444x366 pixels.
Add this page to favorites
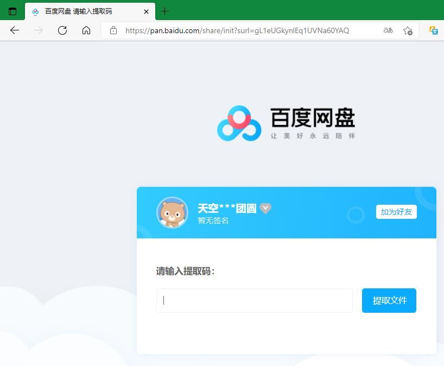pyautogui.click(x=408, y=30)
